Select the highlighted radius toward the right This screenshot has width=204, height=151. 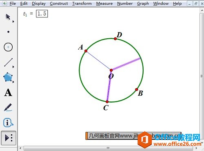(126, 64)
